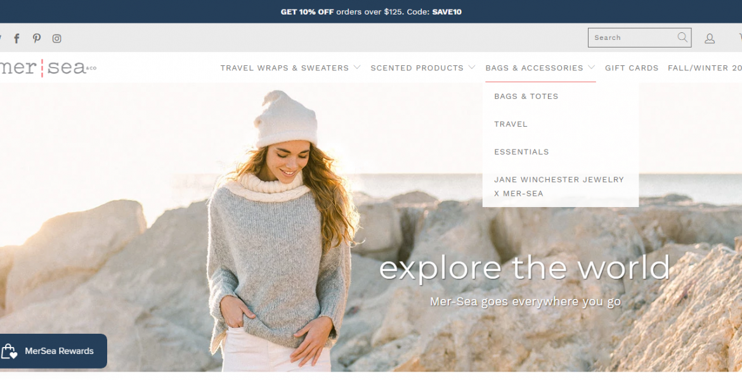Open Jane Winchester Jewelry x Mer-Sea
The image size is (742, 380).
coord(559,186)
